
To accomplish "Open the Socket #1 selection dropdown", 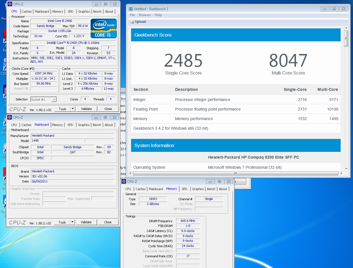I will (x=54, y=99).
